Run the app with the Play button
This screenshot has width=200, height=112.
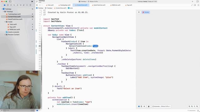coord(32,2)
